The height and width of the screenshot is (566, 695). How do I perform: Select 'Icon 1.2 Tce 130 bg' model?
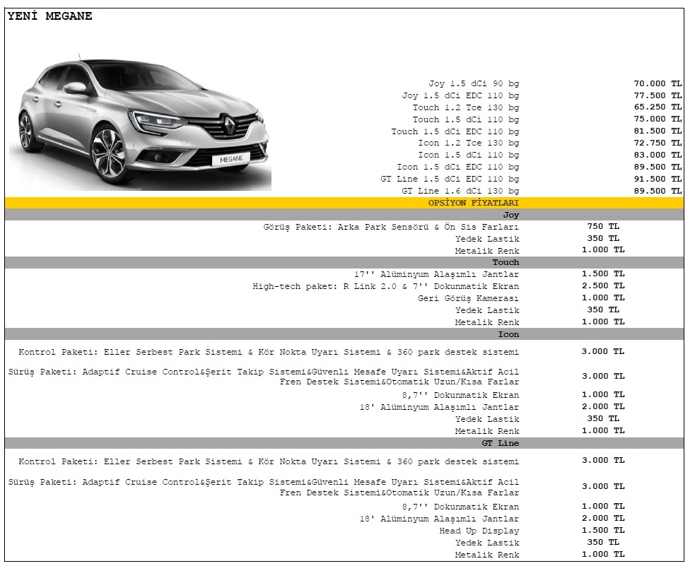(469, 143)
